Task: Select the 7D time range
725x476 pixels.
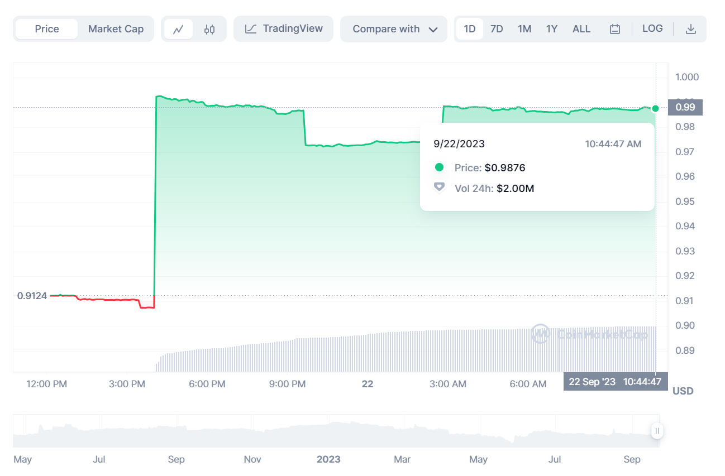Action: click(x=497, y=29)
